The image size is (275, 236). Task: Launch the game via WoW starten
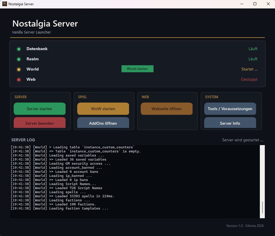pos(103,109)
